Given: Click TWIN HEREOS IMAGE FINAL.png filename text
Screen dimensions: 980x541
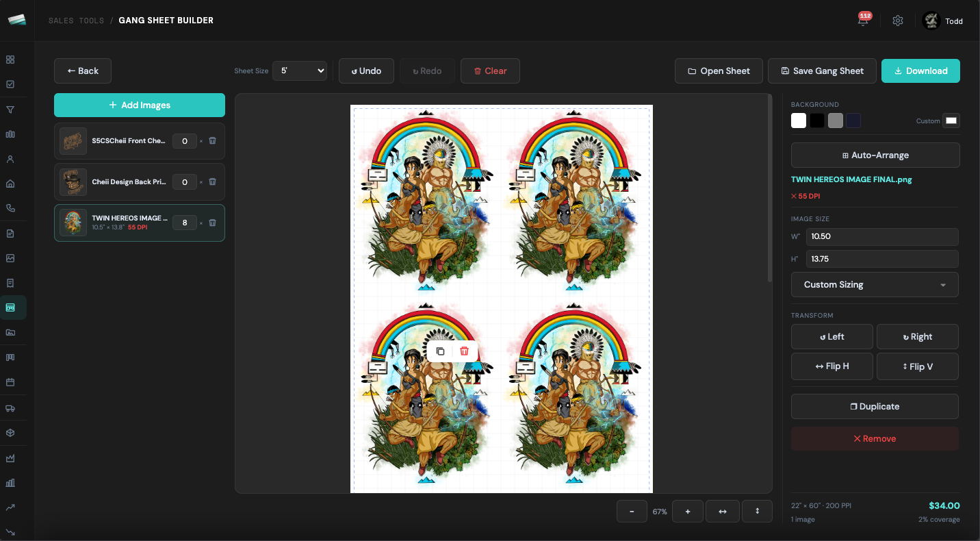Looking at the screenshot, I should (851, 179).
